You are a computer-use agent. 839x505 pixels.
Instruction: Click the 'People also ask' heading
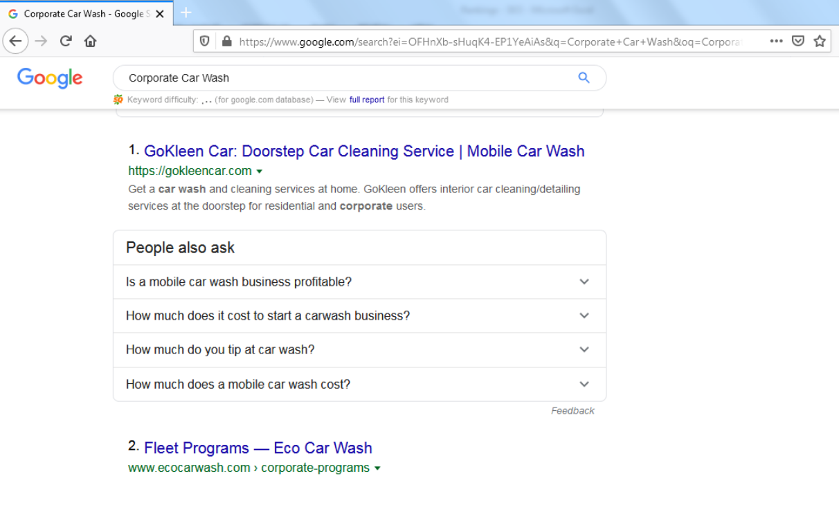(180, 248)
